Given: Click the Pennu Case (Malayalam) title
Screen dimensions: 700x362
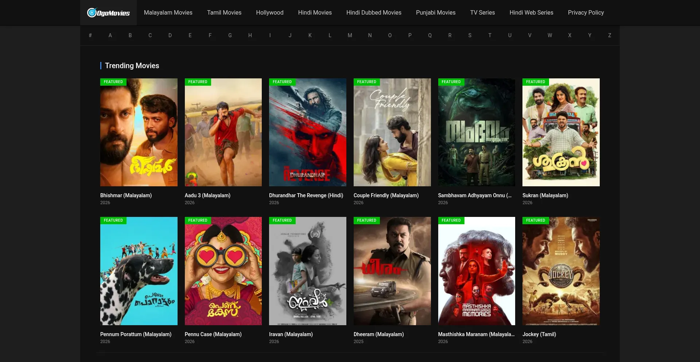Looking at the screenshot, I should point(213,334).
